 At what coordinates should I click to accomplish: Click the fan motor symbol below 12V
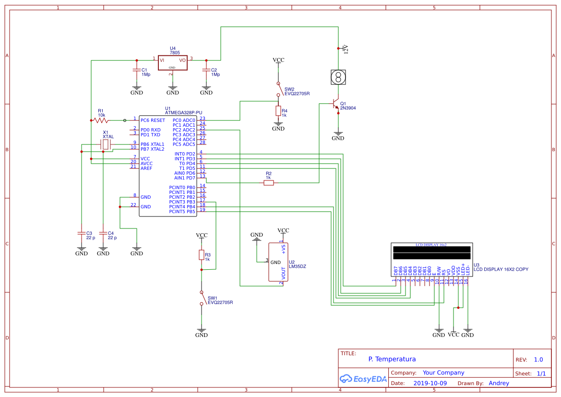click(x=338, y=77)
